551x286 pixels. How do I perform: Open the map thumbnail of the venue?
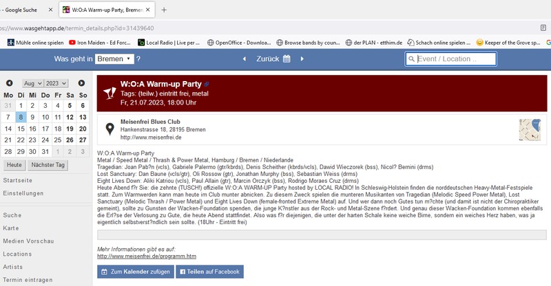pyautogui.click(x=530, y=130)
